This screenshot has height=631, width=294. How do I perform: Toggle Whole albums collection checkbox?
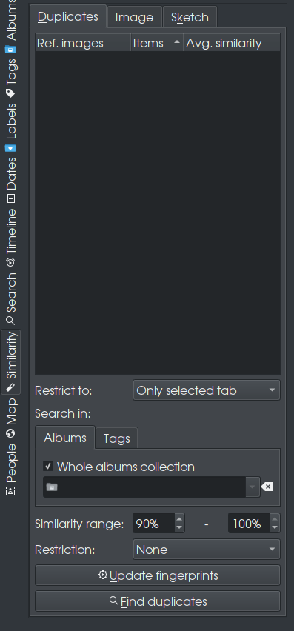pos(49,467)
